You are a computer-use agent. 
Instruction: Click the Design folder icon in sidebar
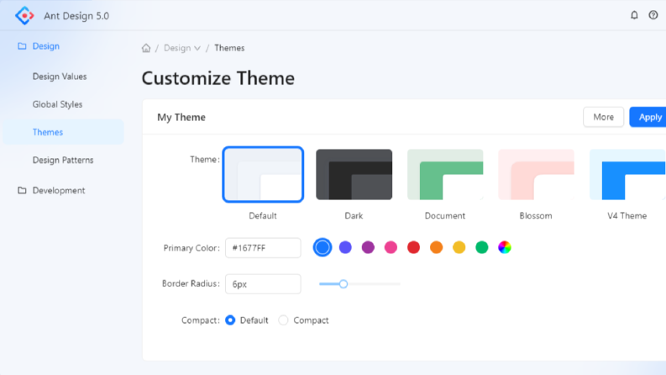click(22, 46)
